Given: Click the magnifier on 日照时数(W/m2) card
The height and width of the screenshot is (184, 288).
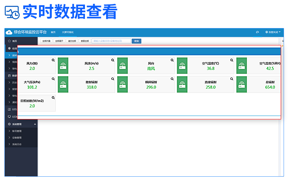Looking at the screenshot, I should 53,98.
